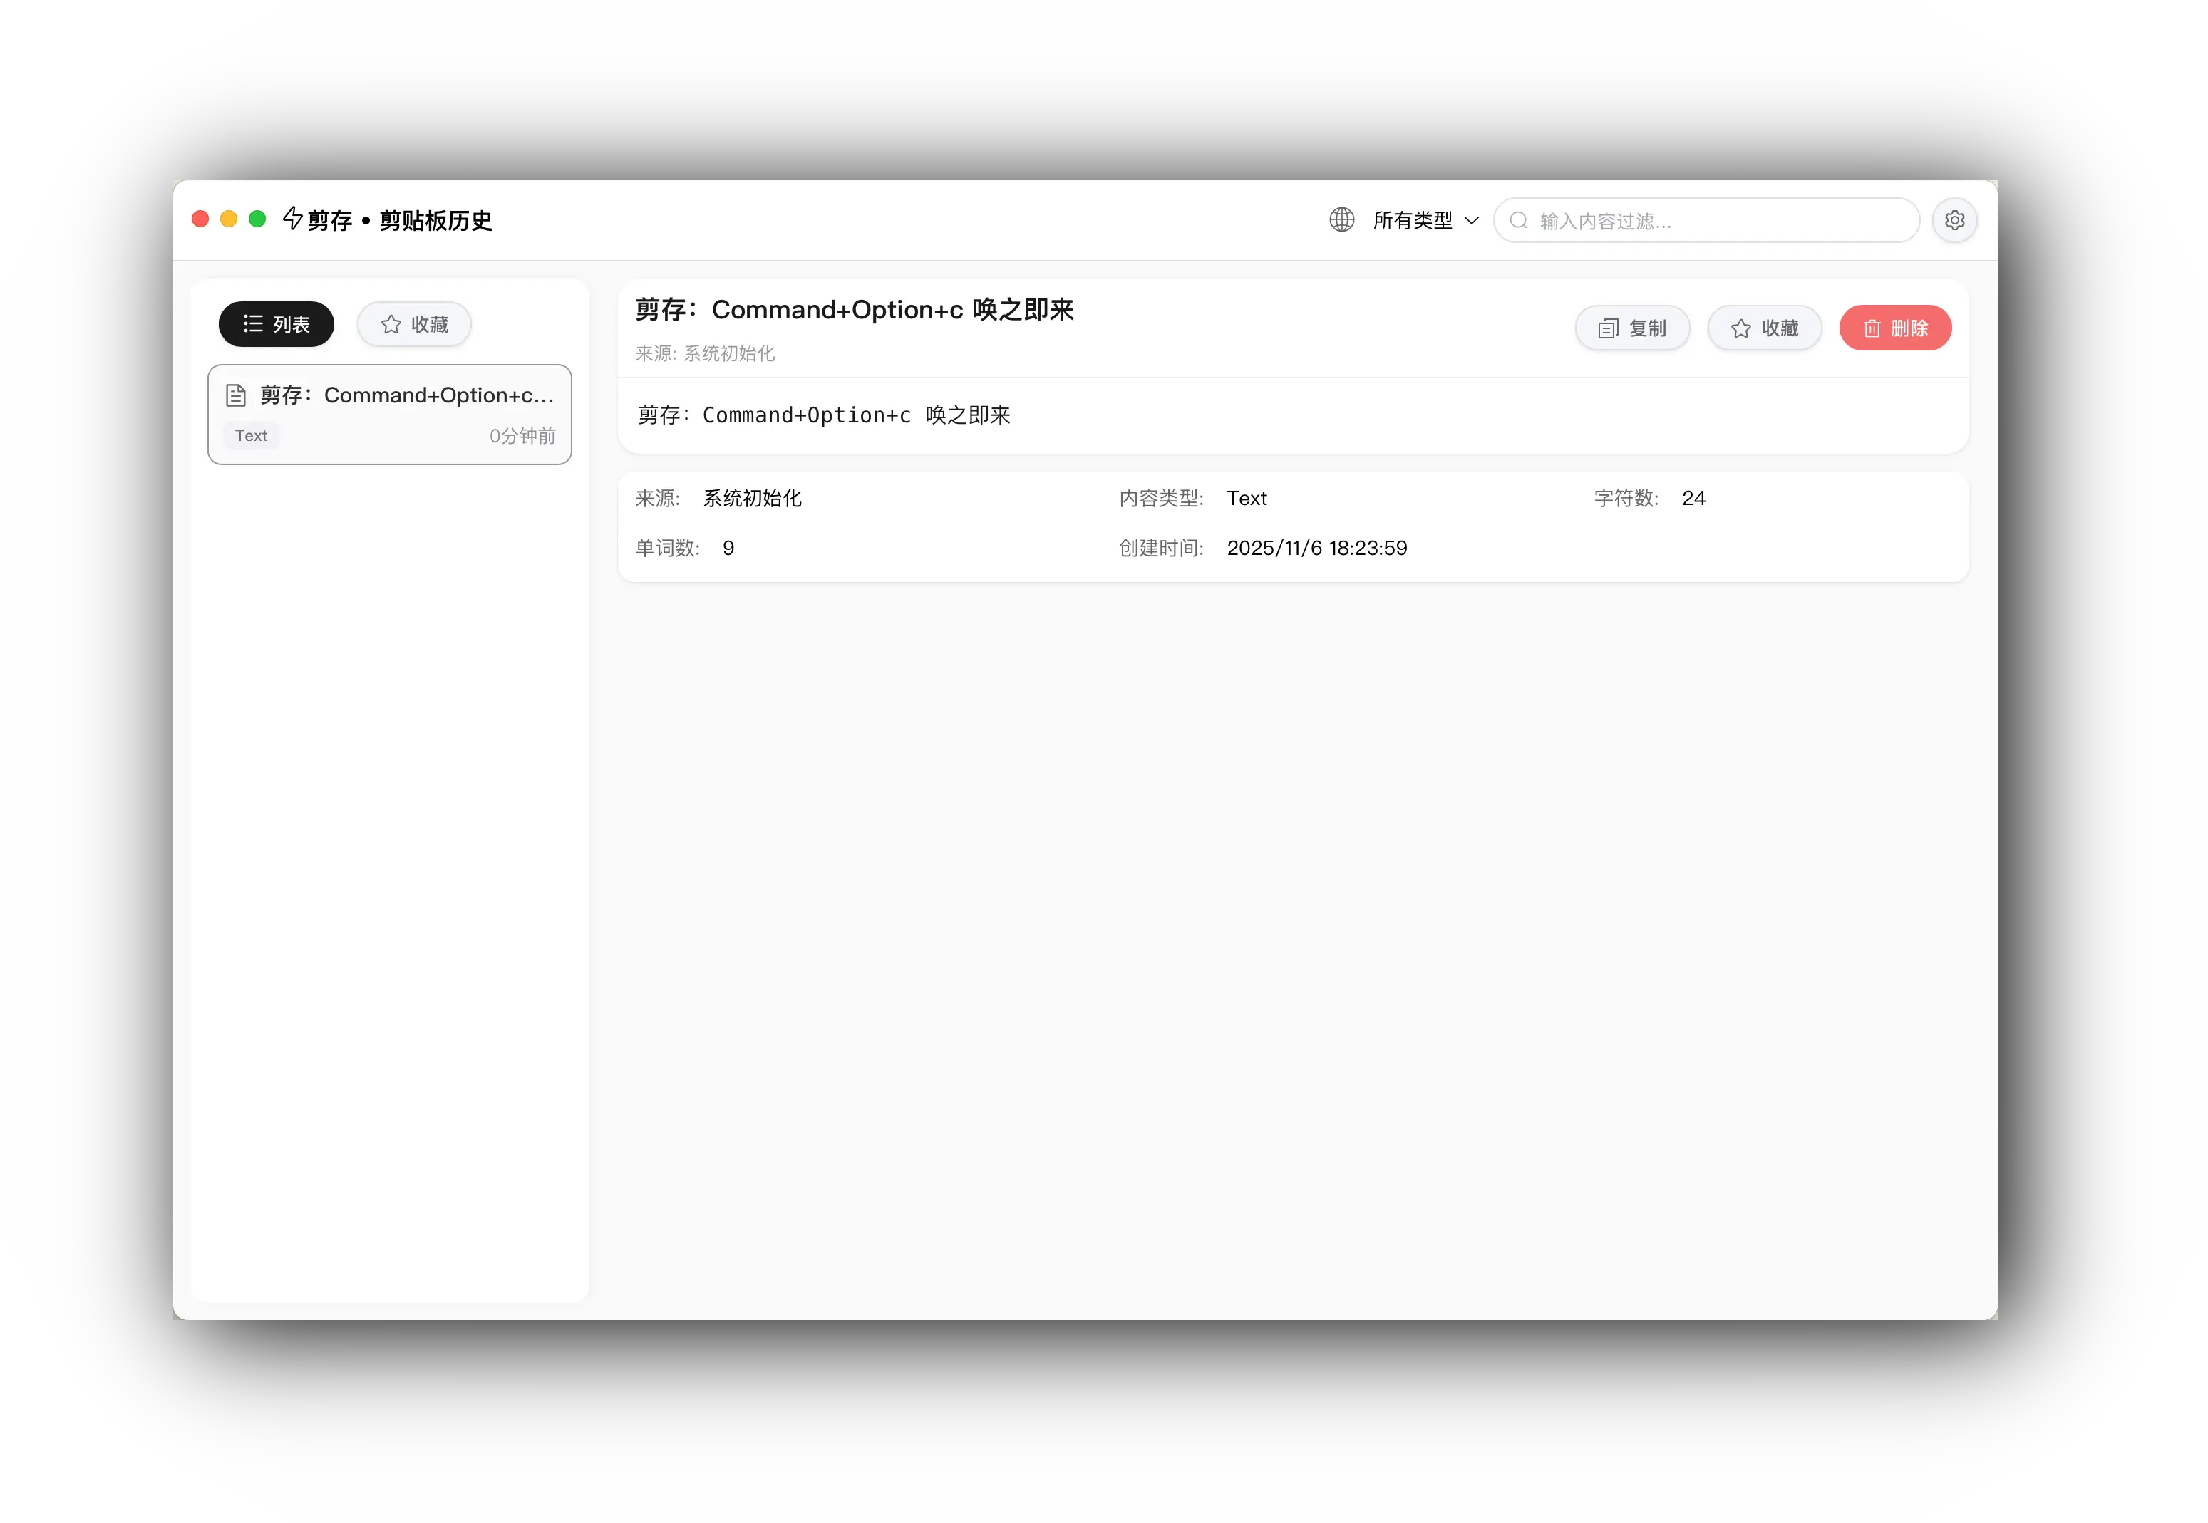The width and height of the screenshot is (2208, 1523).
Task: Copy the entry using the 复制 button
Action: pos(1632,327)
